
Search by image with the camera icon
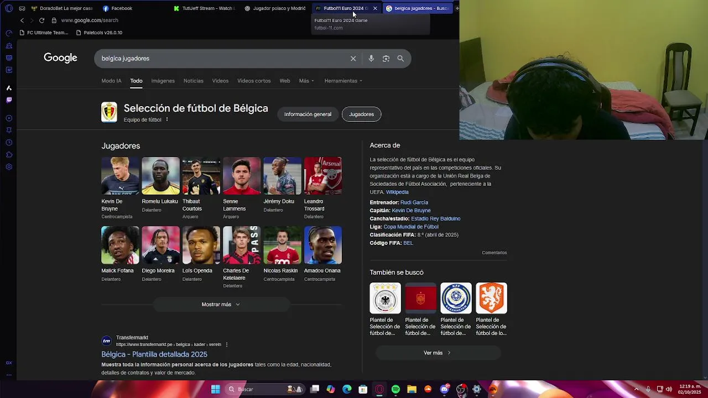click(x=386, y=59)
